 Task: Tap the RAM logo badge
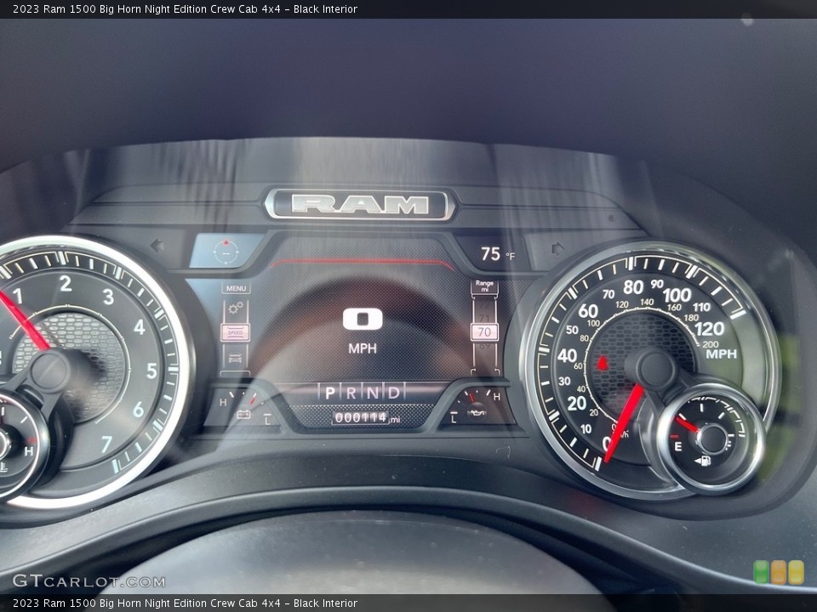359,205
